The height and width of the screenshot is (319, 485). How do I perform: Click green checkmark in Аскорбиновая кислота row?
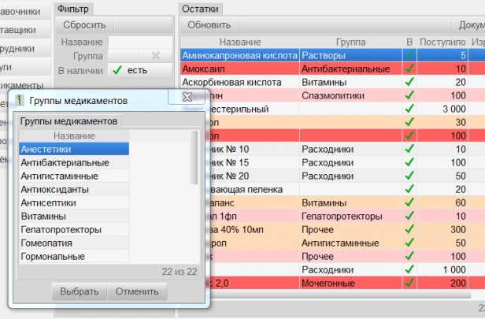pyautogui.click(x=409, y=83)
